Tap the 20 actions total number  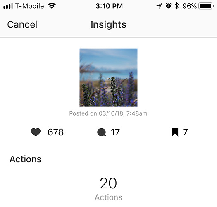pyautogui.click(x=108, y=183)
